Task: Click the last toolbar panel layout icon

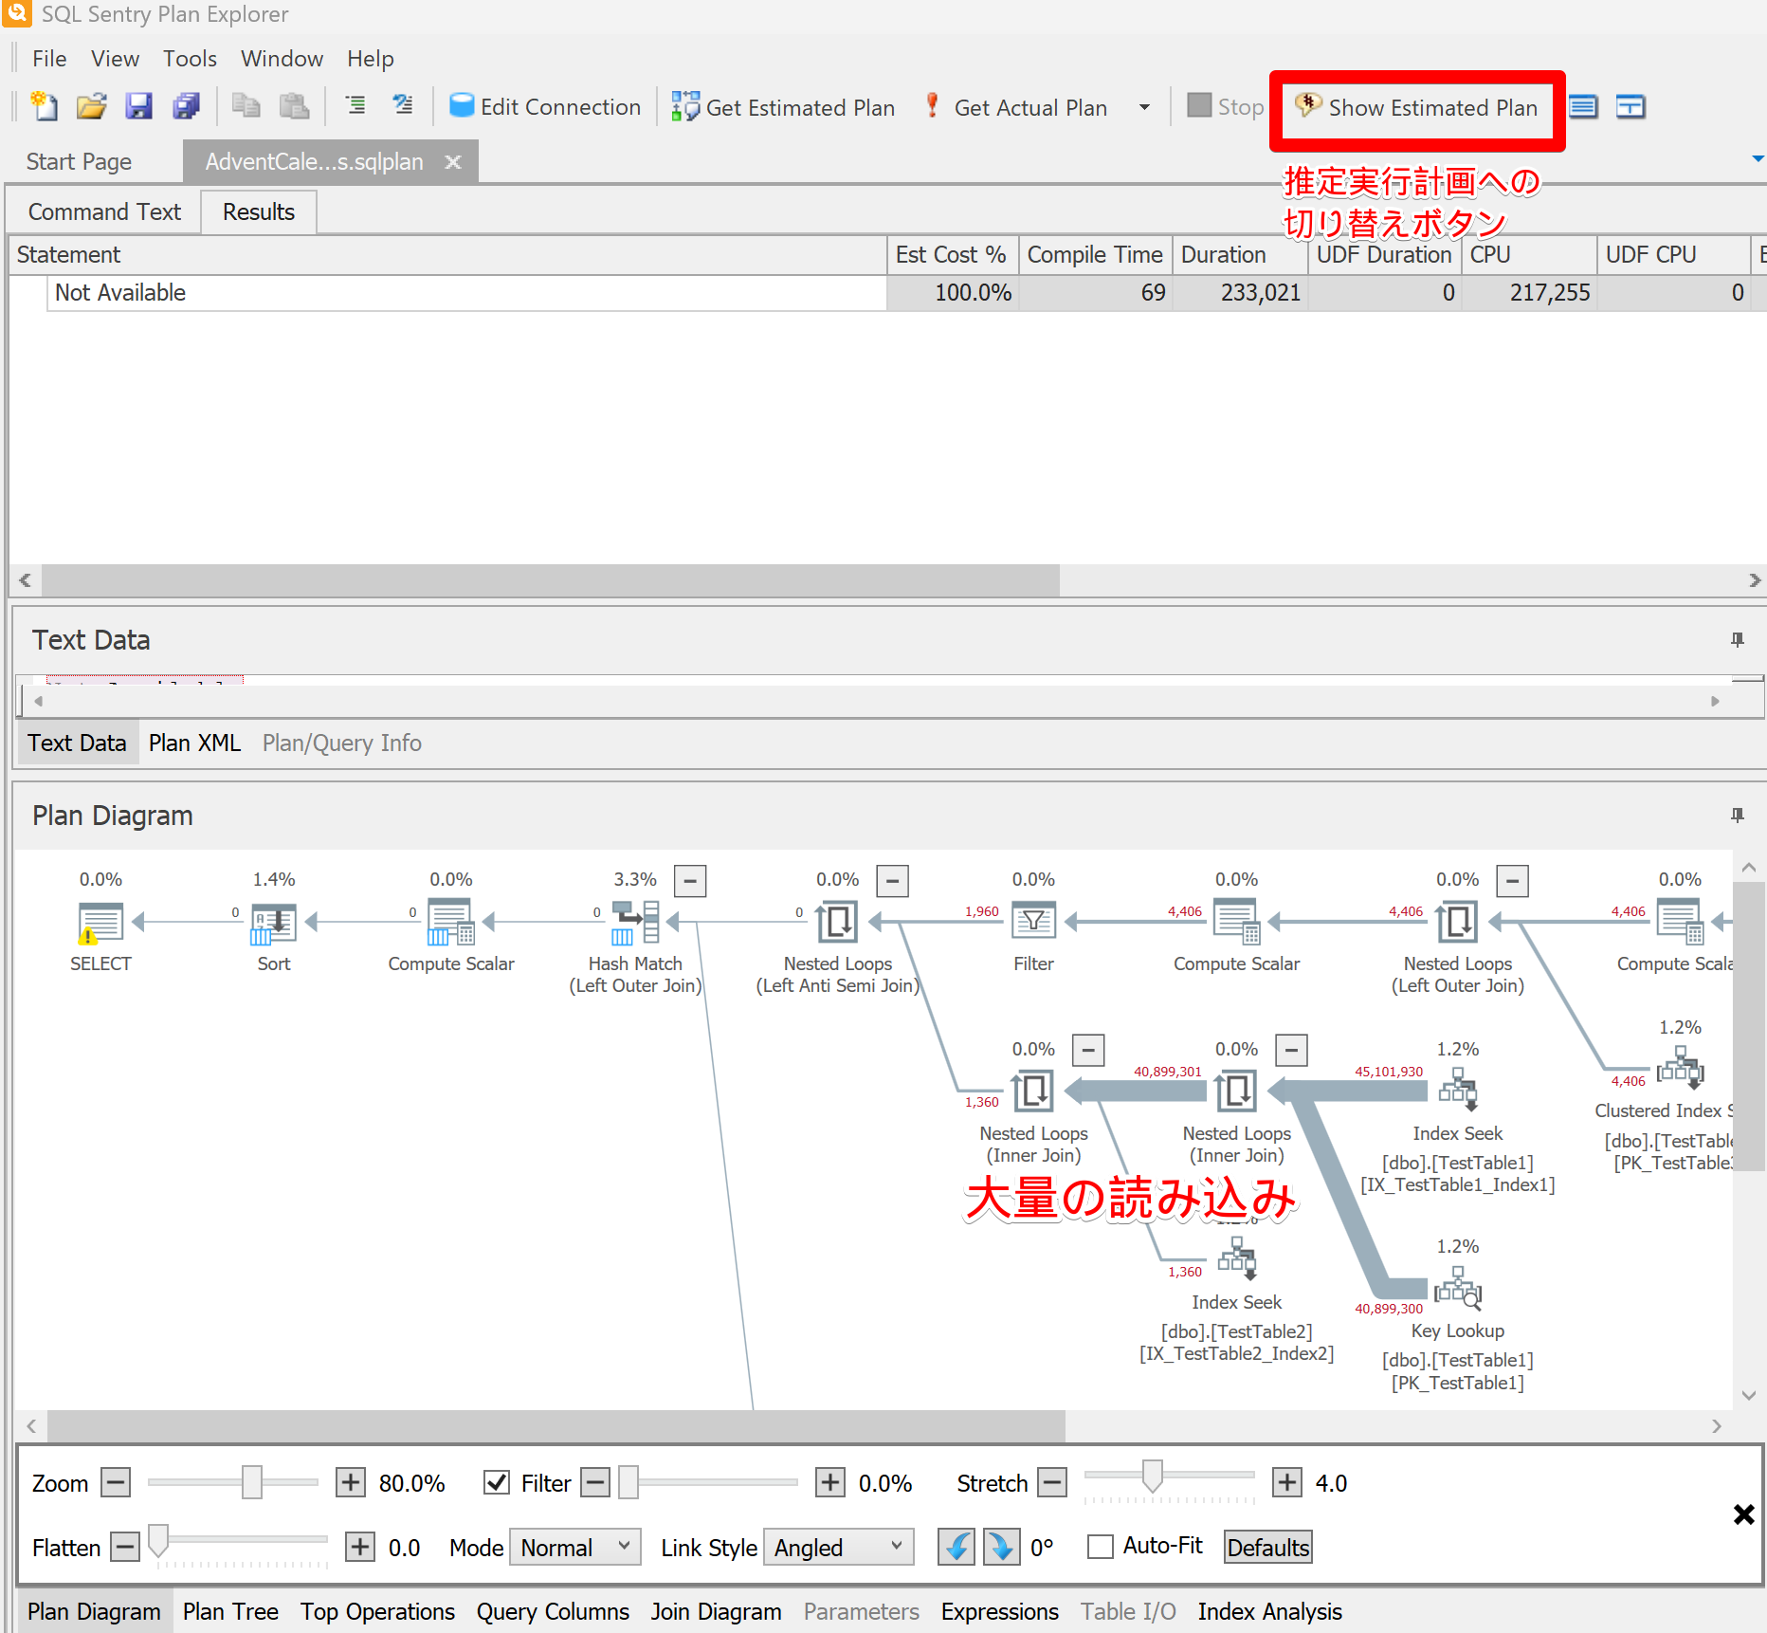Action: pos(1630,107)
